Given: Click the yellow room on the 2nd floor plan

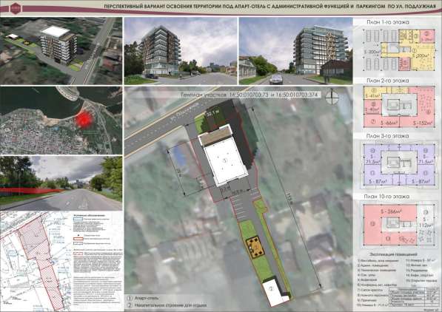Looking at the screenshot, I should (x=372, y=93).
